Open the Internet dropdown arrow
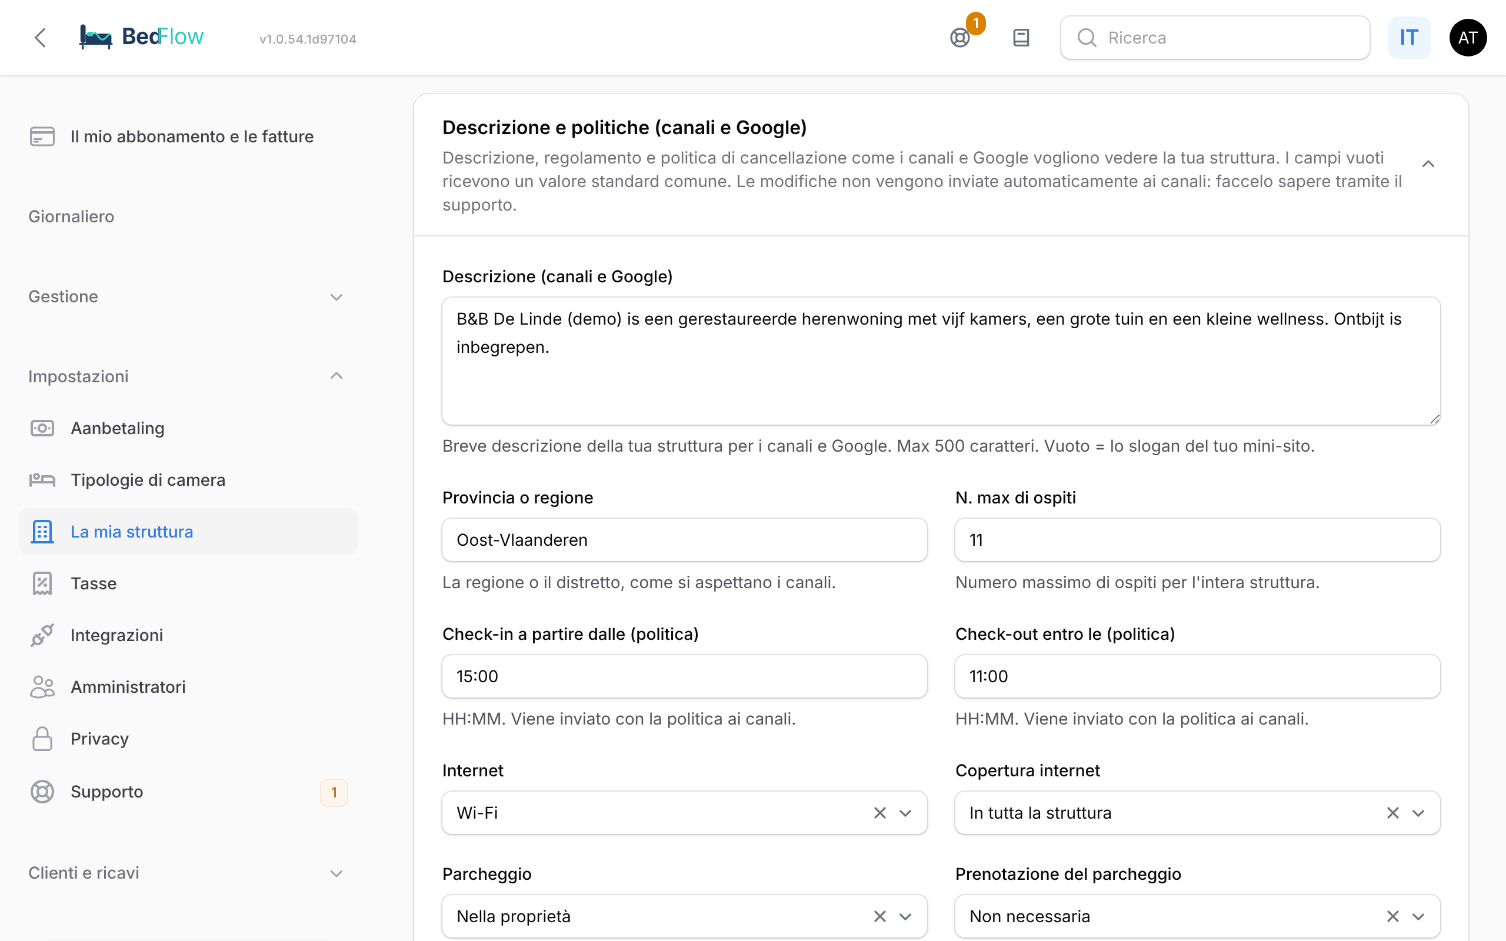Screen dimensions: 1506x941 coord(905,813)
